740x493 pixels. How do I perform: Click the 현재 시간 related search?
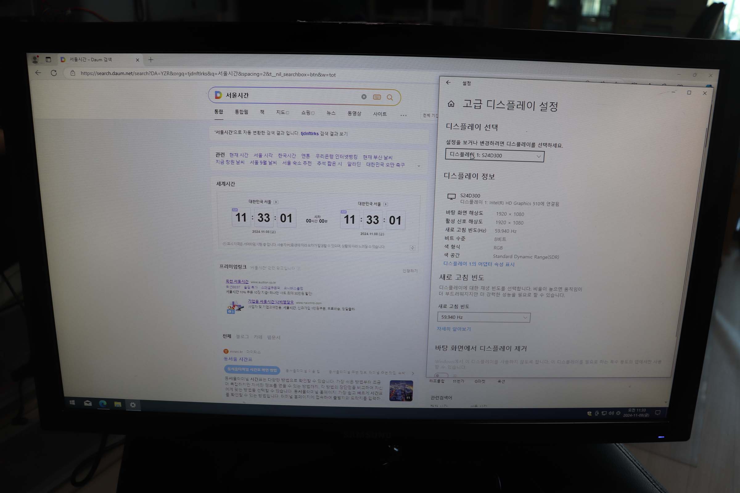(239, 155)
